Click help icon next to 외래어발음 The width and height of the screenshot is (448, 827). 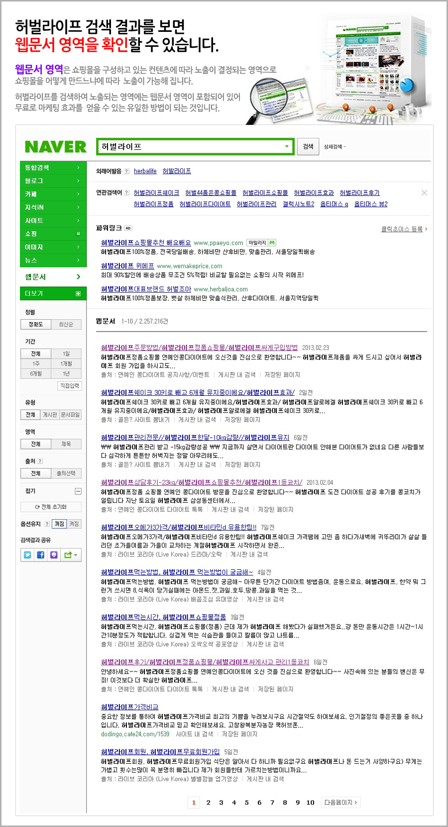(126, 171)
